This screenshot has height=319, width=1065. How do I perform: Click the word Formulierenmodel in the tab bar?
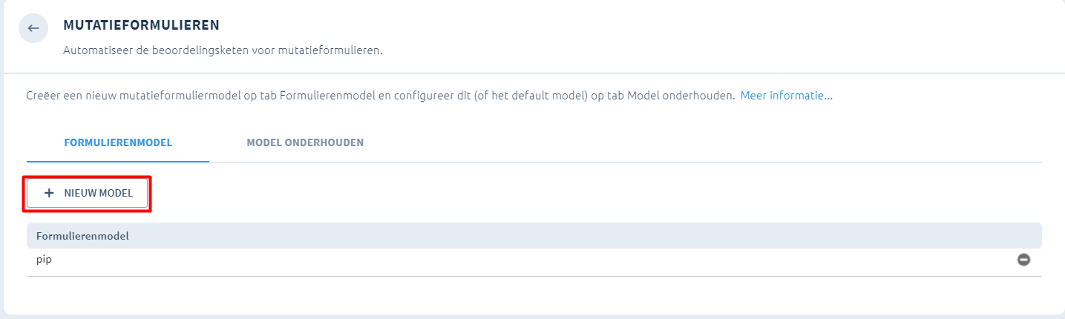coord(118,142)
